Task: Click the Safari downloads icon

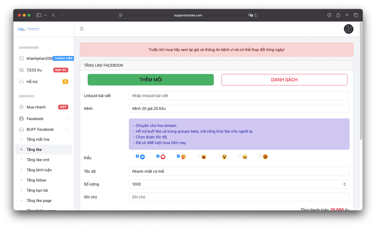Action: pos(329,15)
